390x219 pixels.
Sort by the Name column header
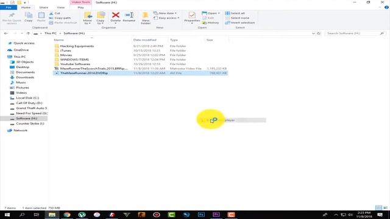59,40
